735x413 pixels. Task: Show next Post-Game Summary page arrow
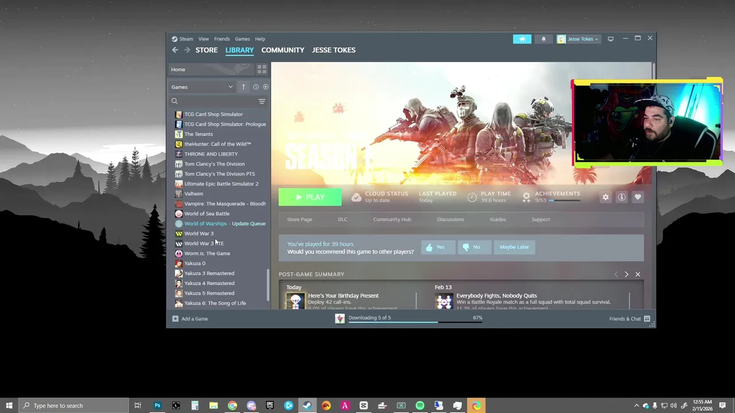[x=626, y=274]
